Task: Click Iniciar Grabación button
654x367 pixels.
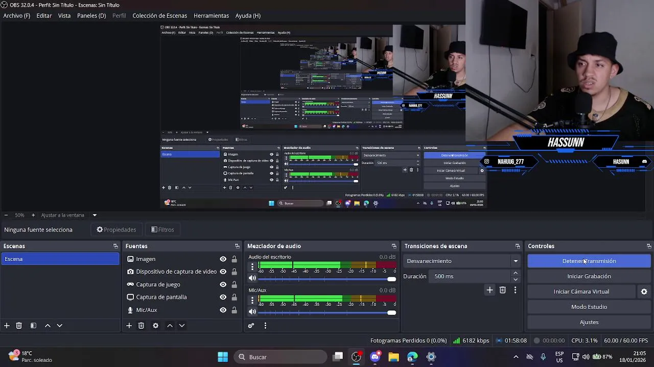Action: 589,276
